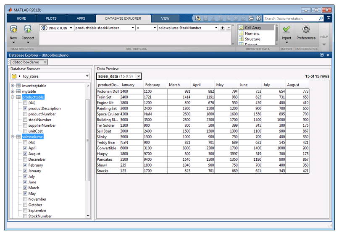Open the INNER JOIN type dropdown

71,28
